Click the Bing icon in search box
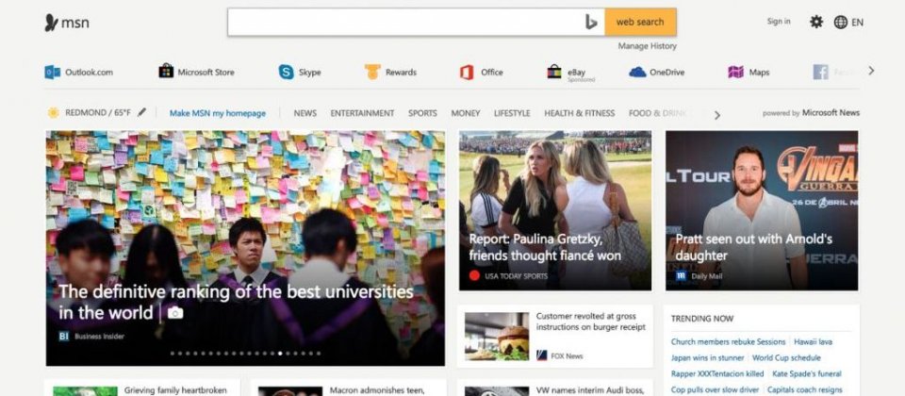905x396 pixels. tap(590, 22)
